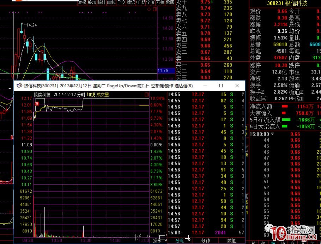
Task: Open F10 company info
Action: point(121,2)
